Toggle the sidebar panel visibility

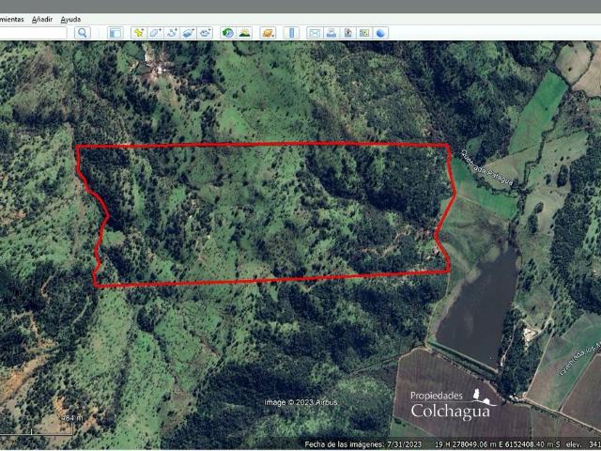click(x=116, y=33)
